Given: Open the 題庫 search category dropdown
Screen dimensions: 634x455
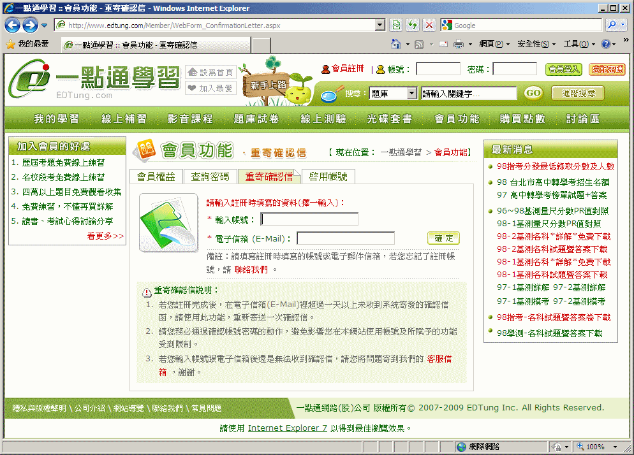Looking at the screenshot, I should [411, 94].
